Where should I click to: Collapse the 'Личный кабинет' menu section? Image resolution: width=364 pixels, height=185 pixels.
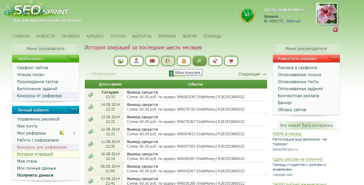[73, 110]
